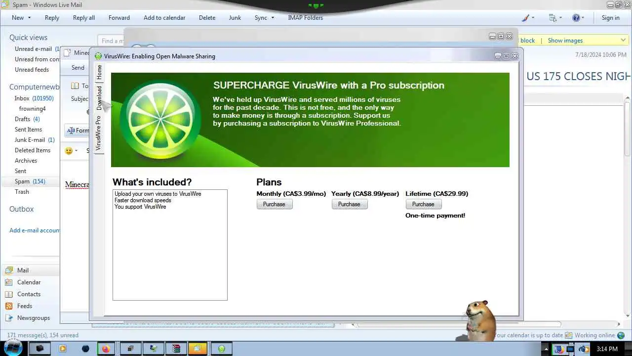Open the Drafts folder
The height and width of the screenshot is (356, 632).
[27, 119]
